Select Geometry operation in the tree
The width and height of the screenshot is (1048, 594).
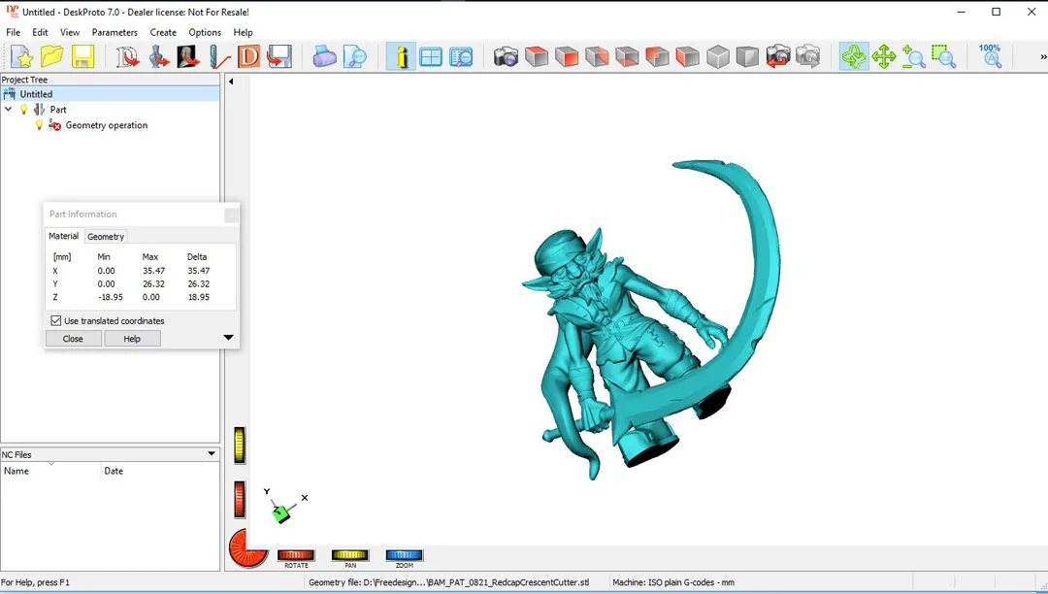(x=107, y=125)
